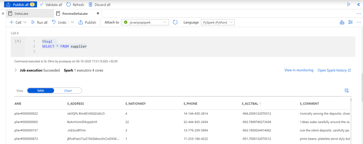Expand the Job execution details

[x=16, y=70]
